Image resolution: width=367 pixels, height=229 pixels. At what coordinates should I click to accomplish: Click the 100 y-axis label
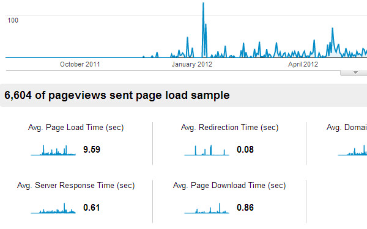13,20
